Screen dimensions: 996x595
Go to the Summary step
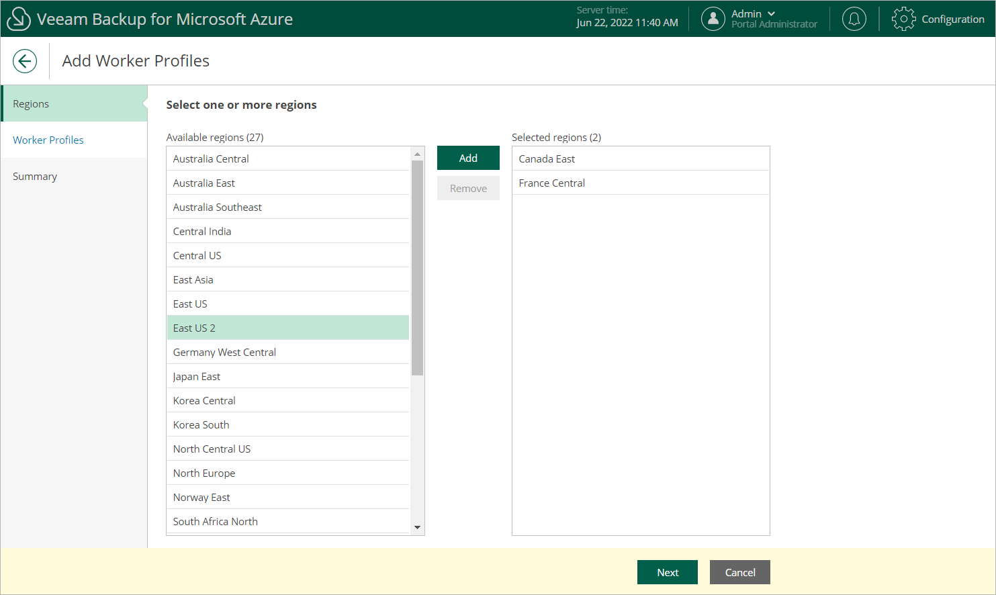pos(35,176)
